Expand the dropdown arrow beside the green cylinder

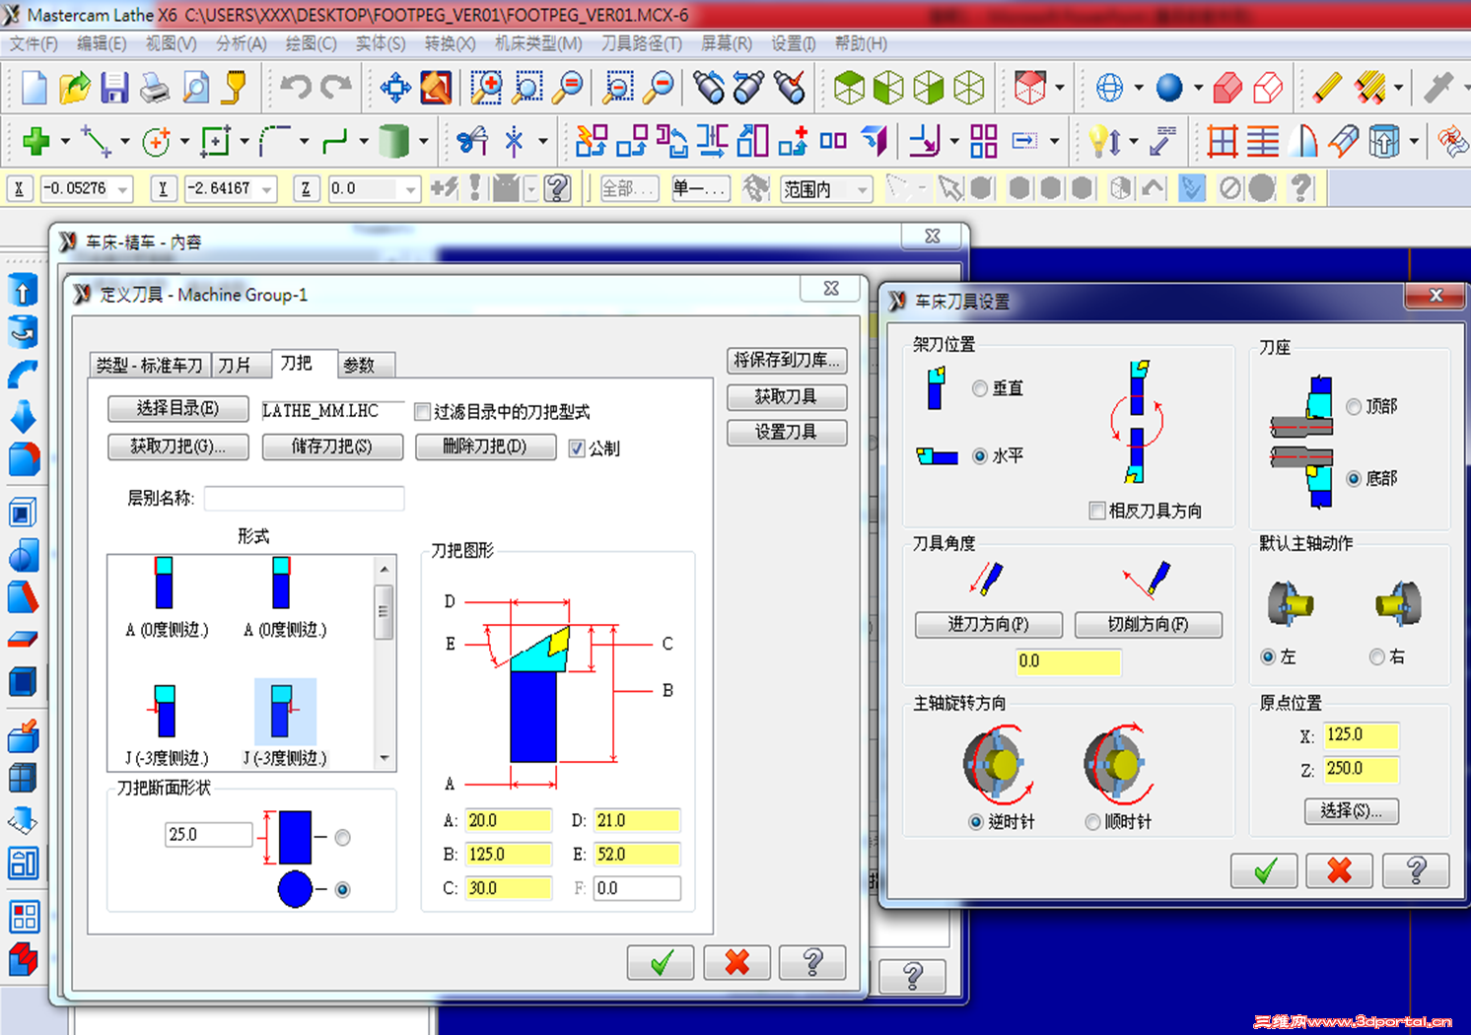(x=424, y=141)
